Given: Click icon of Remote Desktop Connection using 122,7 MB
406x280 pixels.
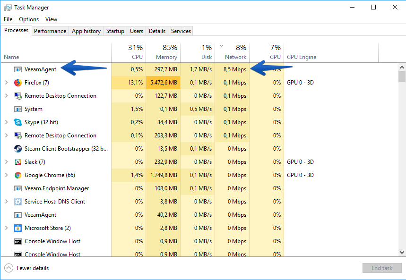Looking at the screenshot, I should [18, 96].
